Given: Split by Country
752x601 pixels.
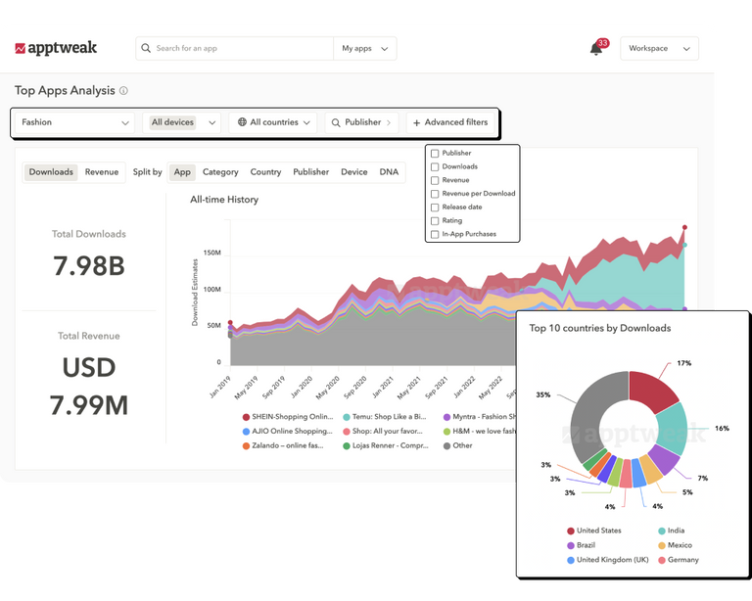Looking at the screenshot, I should tap(265, 172).
